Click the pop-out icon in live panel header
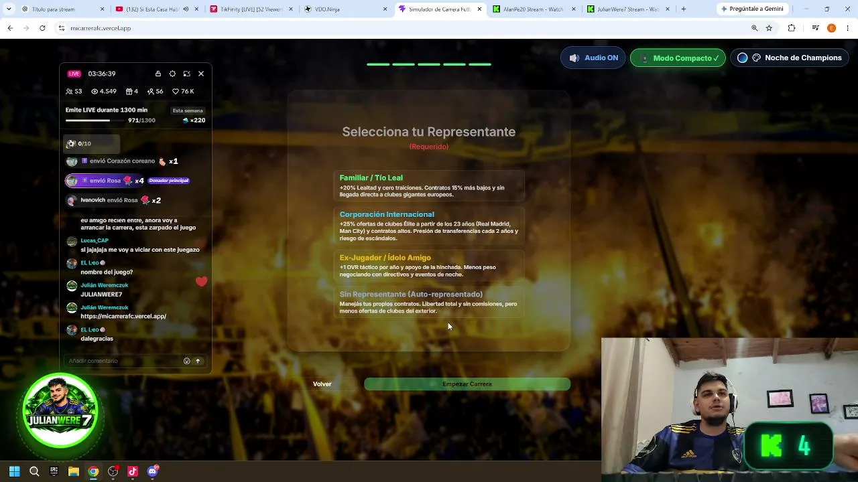The image size is (858, 482). tap(186, 74)
